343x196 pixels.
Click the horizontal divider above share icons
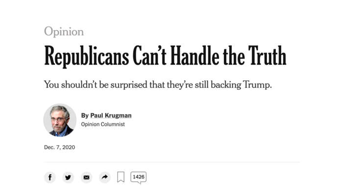point(171,162)
